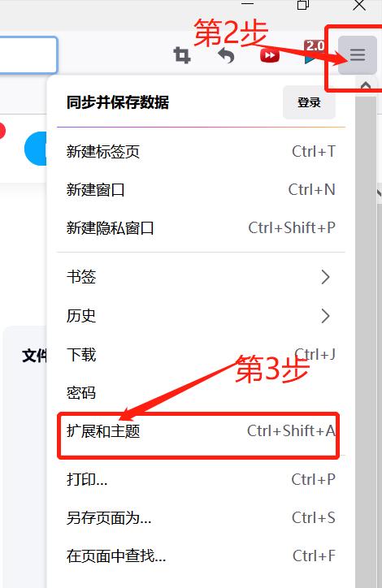Click the 登录 button

coord(309,102)
